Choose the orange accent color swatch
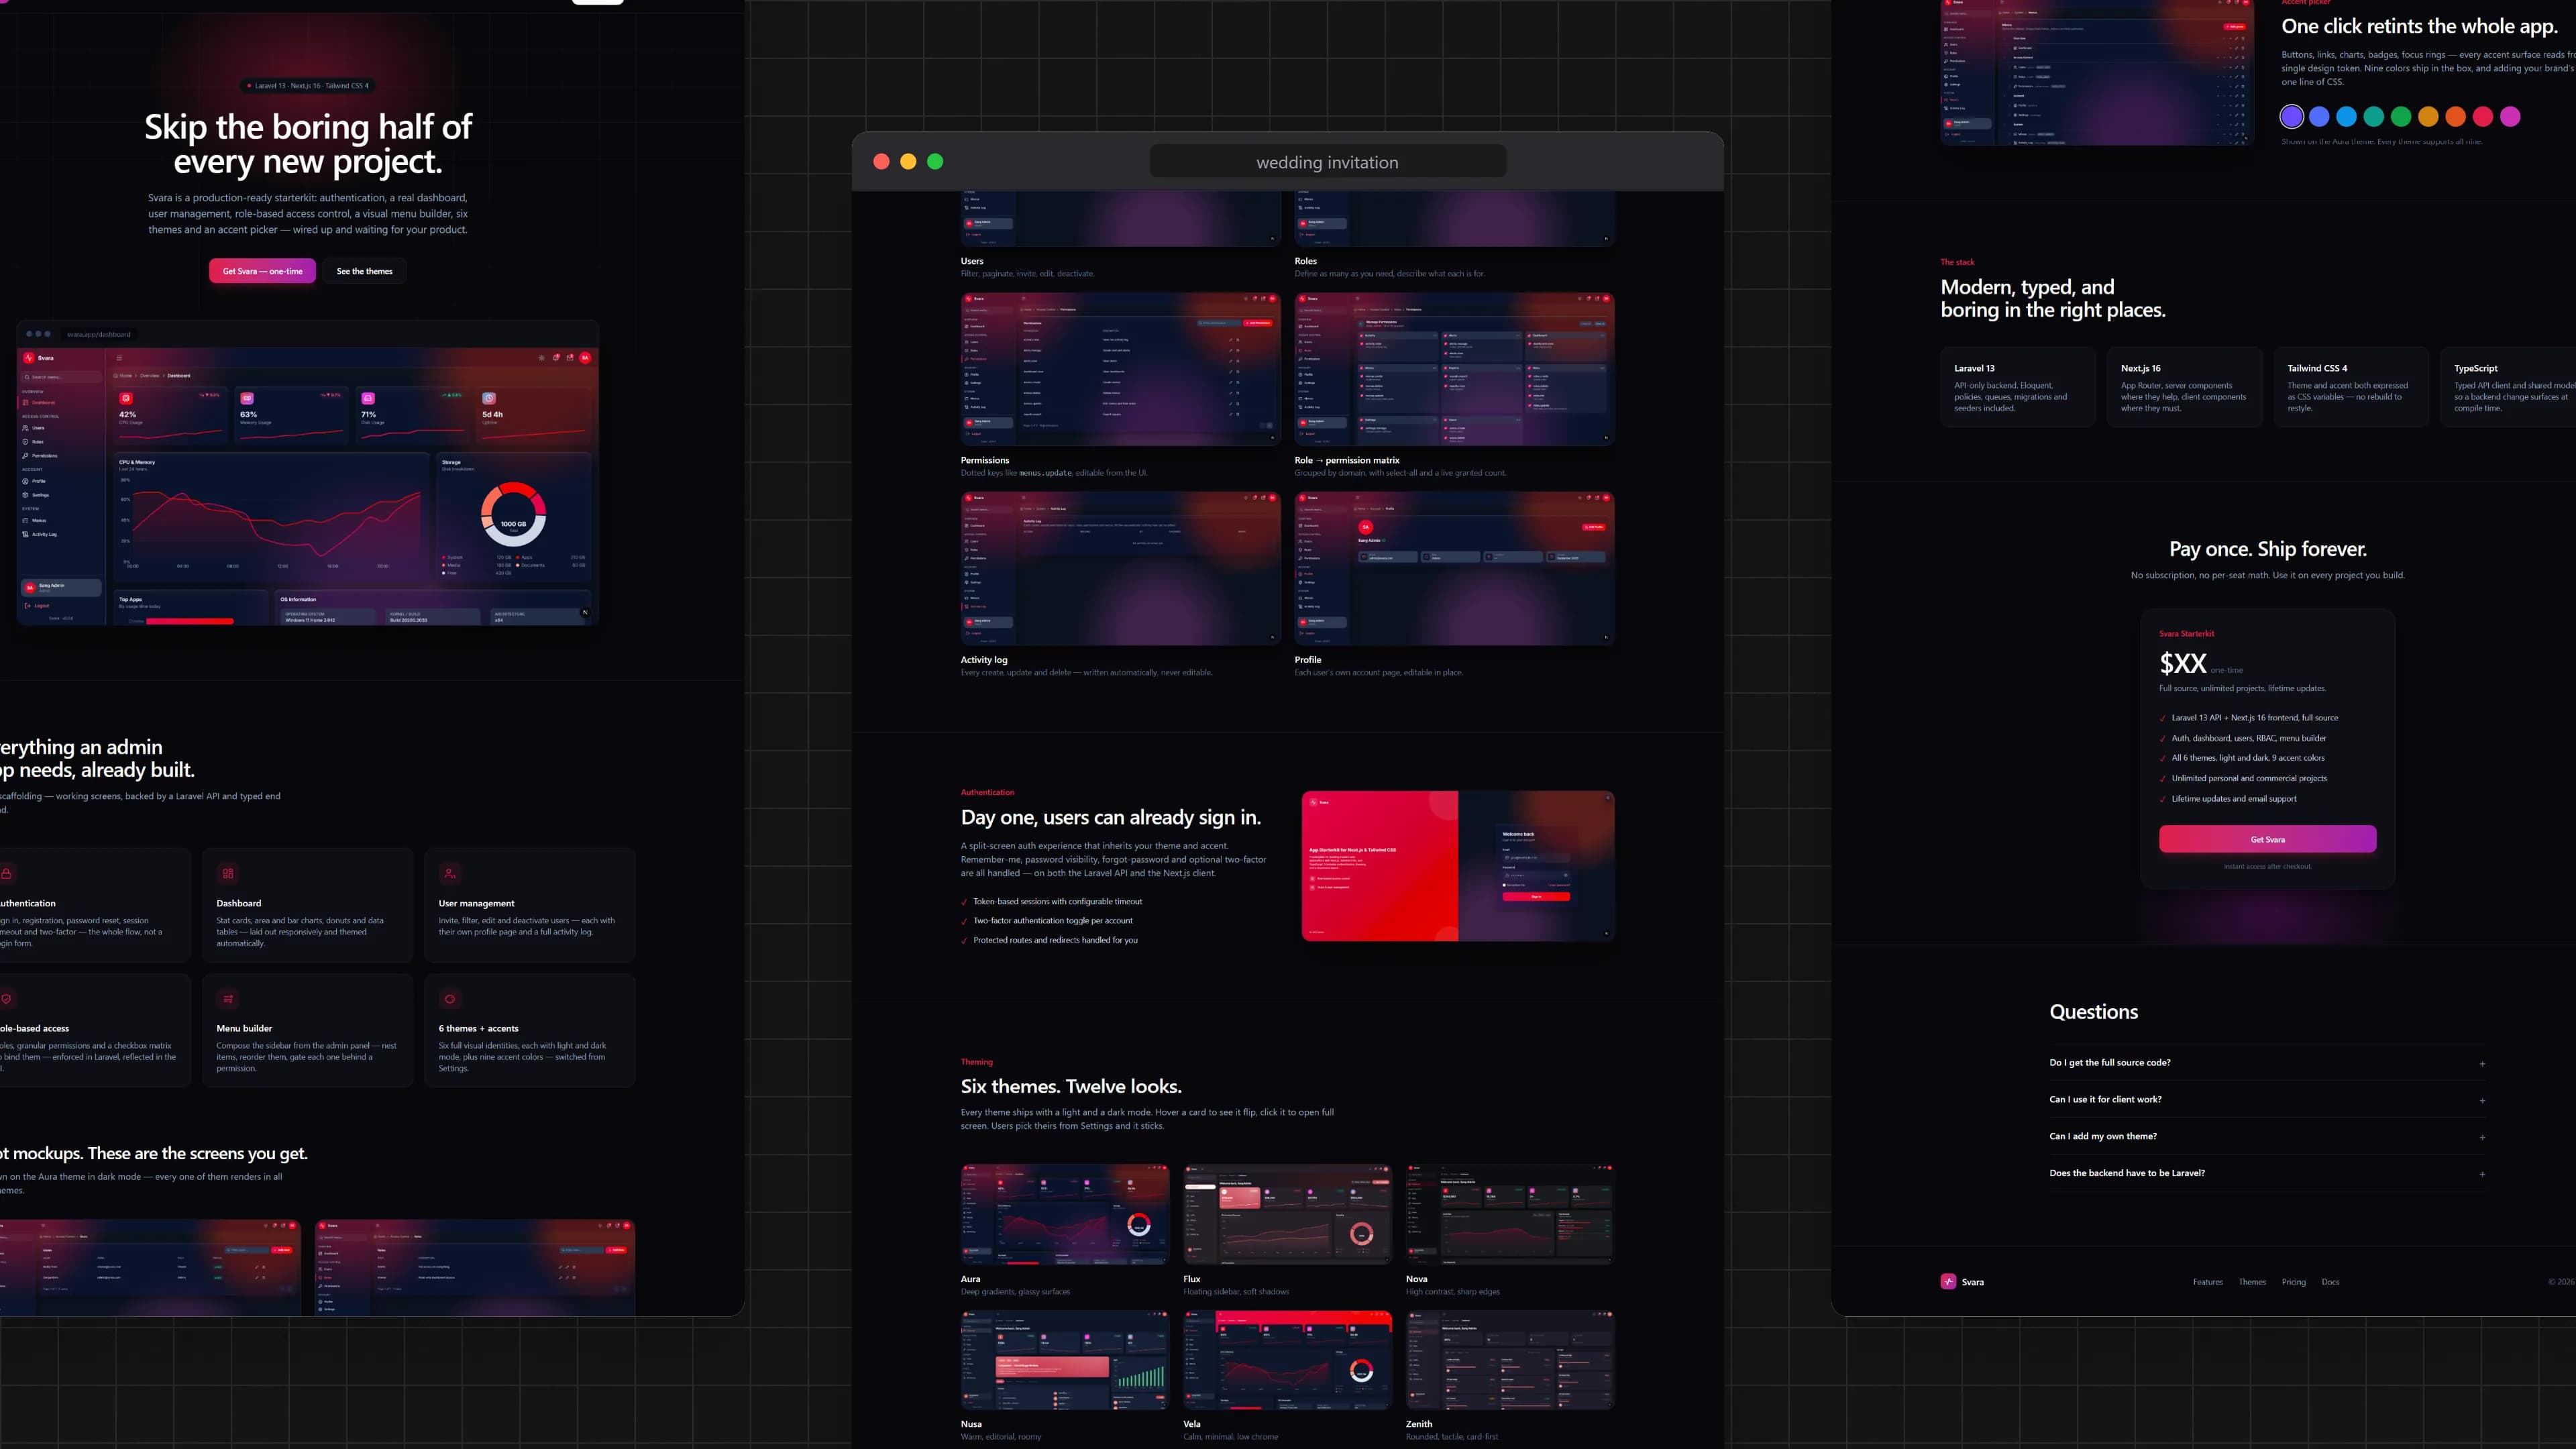This screenshot has height=1449, width=2576. (2455, 117)
